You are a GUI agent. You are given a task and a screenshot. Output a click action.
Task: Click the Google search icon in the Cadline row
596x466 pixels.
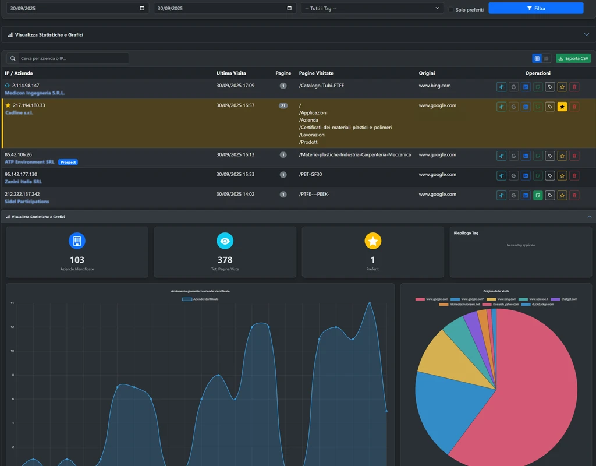tap(513, 107)
